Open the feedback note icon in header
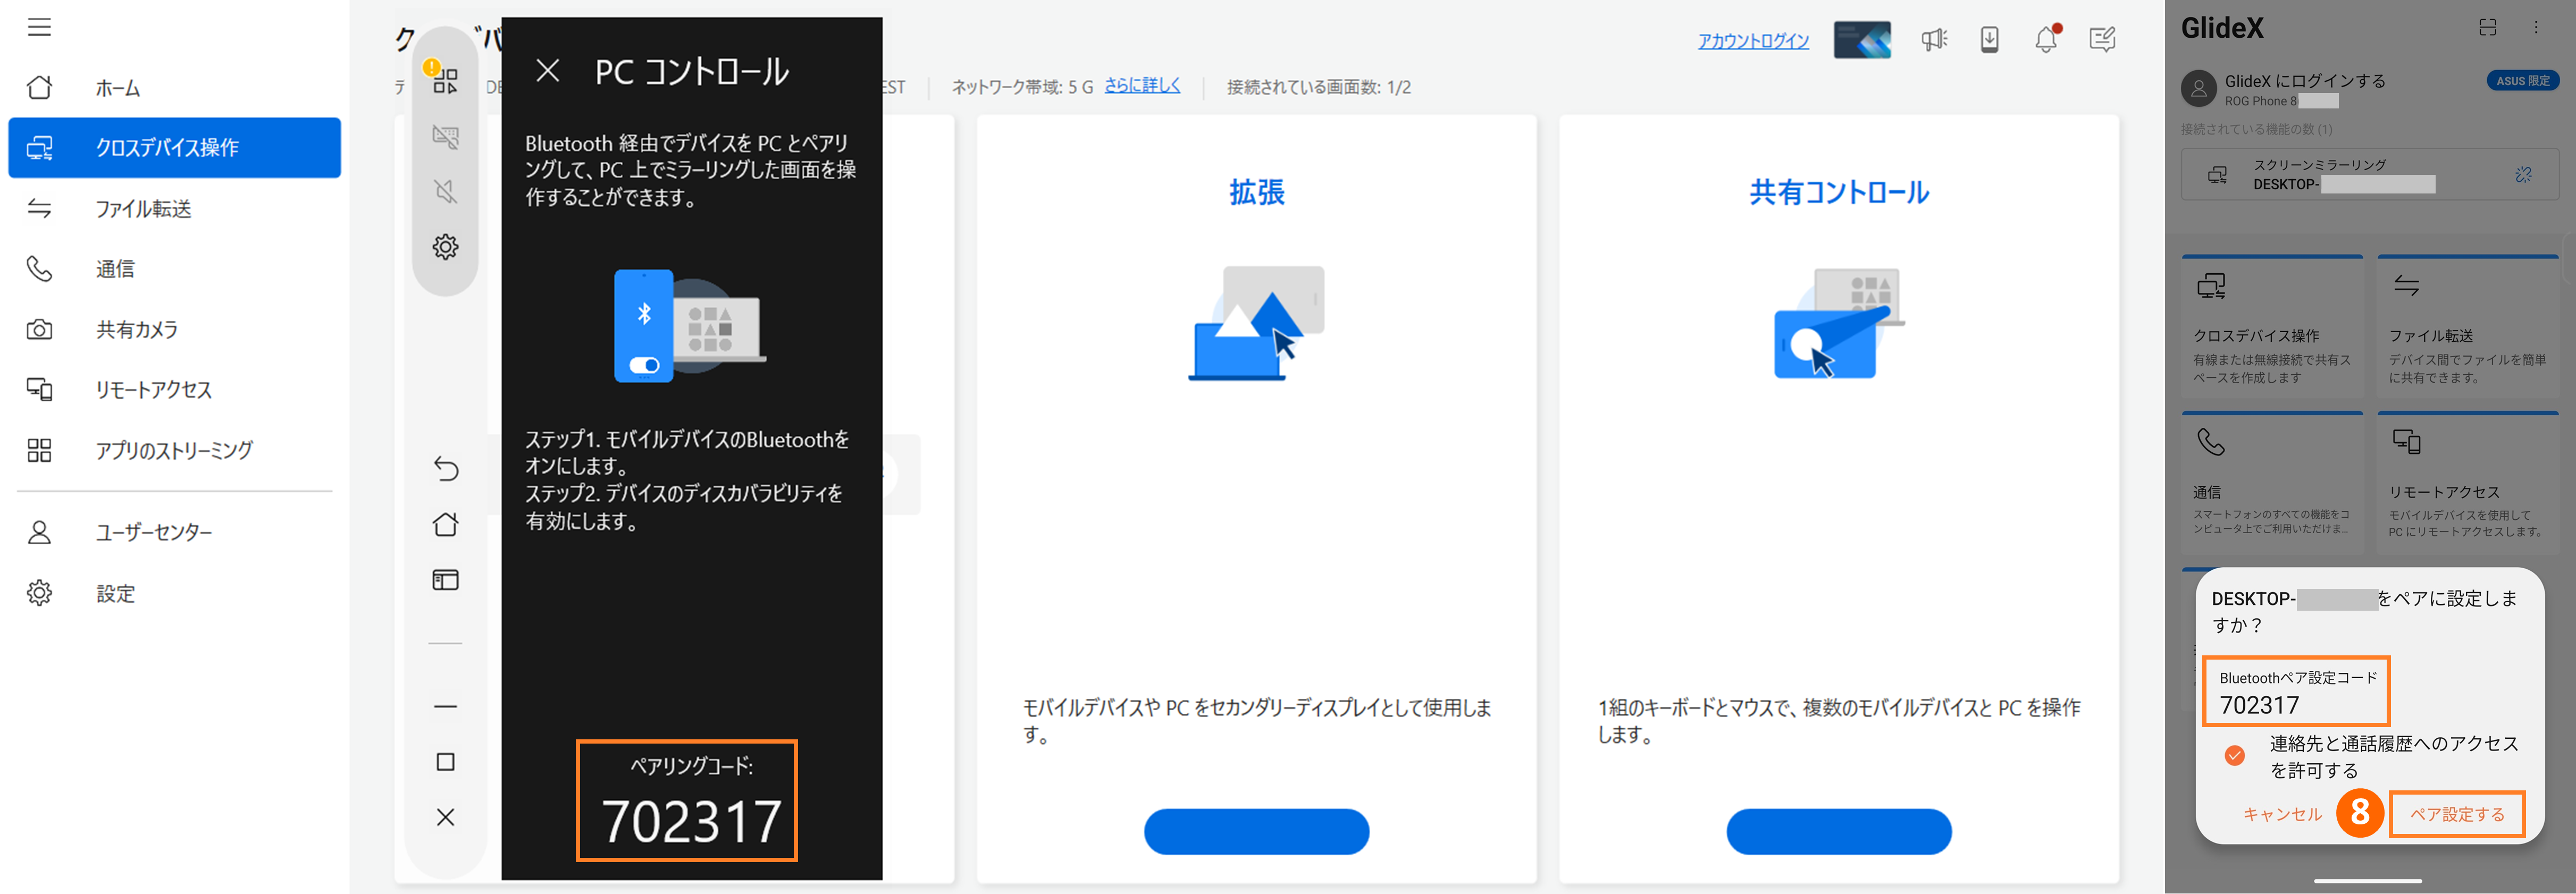 2102,40
